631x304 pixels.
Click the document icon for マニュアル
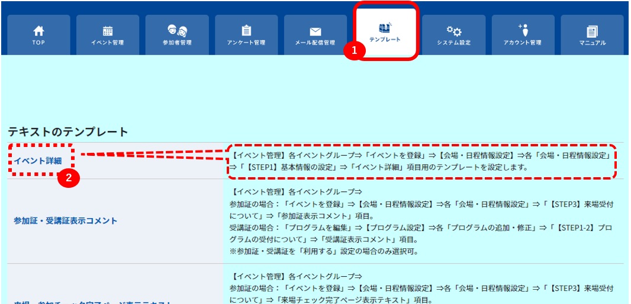[x=593, y=31]
